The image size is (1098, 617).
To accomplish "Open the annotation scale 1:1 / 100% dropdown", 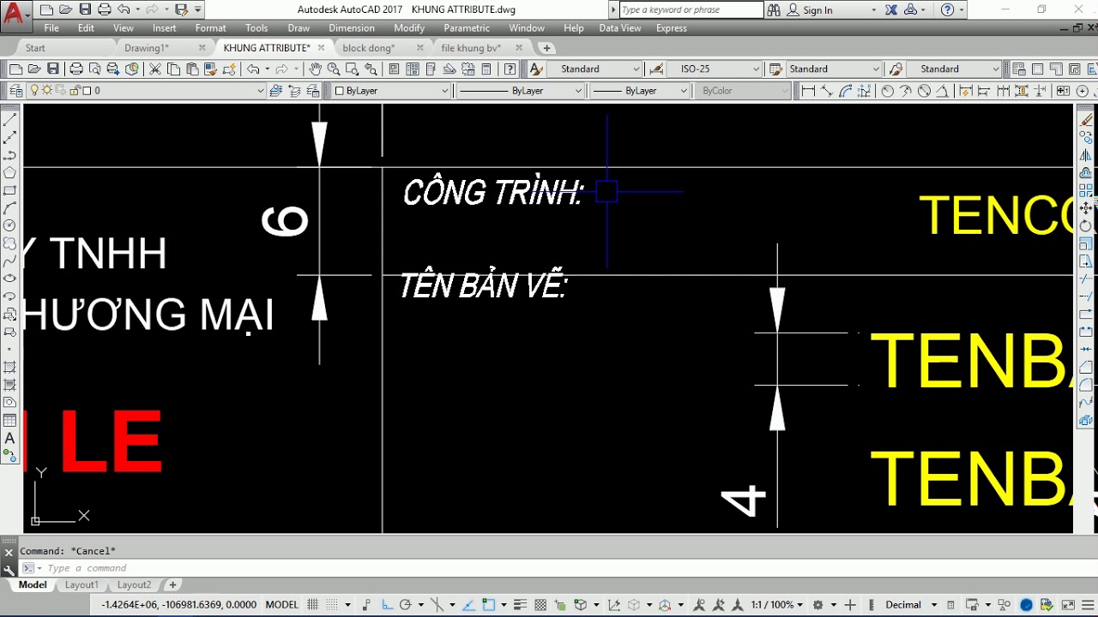I will point(778,604).
